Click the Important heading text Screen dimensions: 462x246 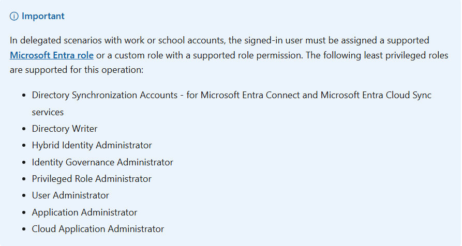point(43,16)
